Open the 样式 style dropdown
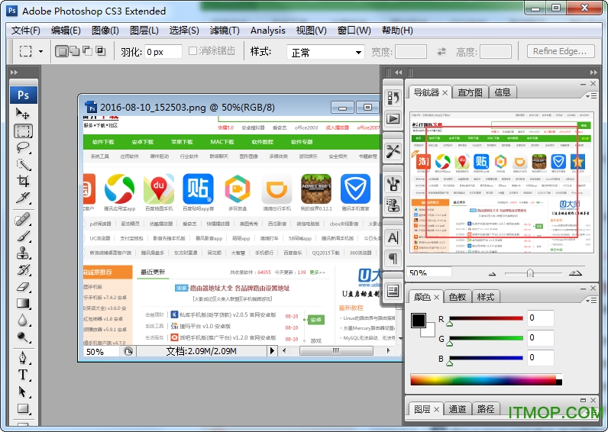The width and height of the screenshot is (608, 432). click(x=325, y=52)
